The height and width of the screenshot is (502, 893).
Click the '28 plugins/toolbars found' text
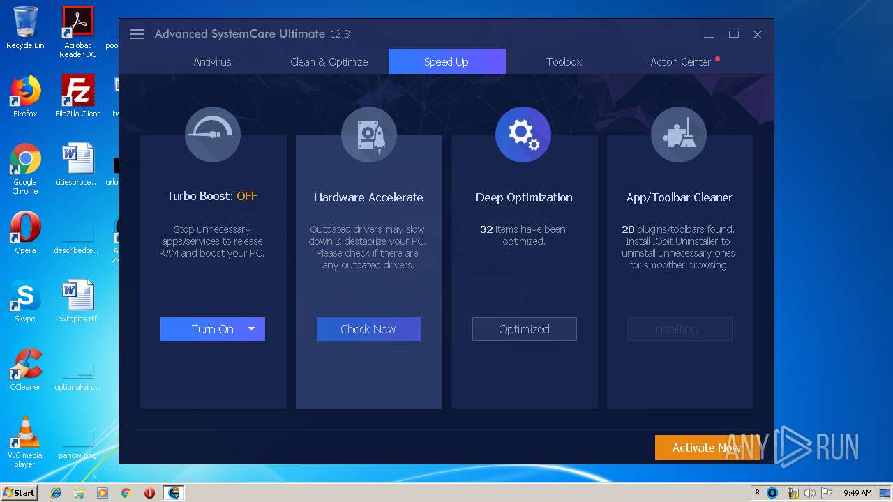678,229
